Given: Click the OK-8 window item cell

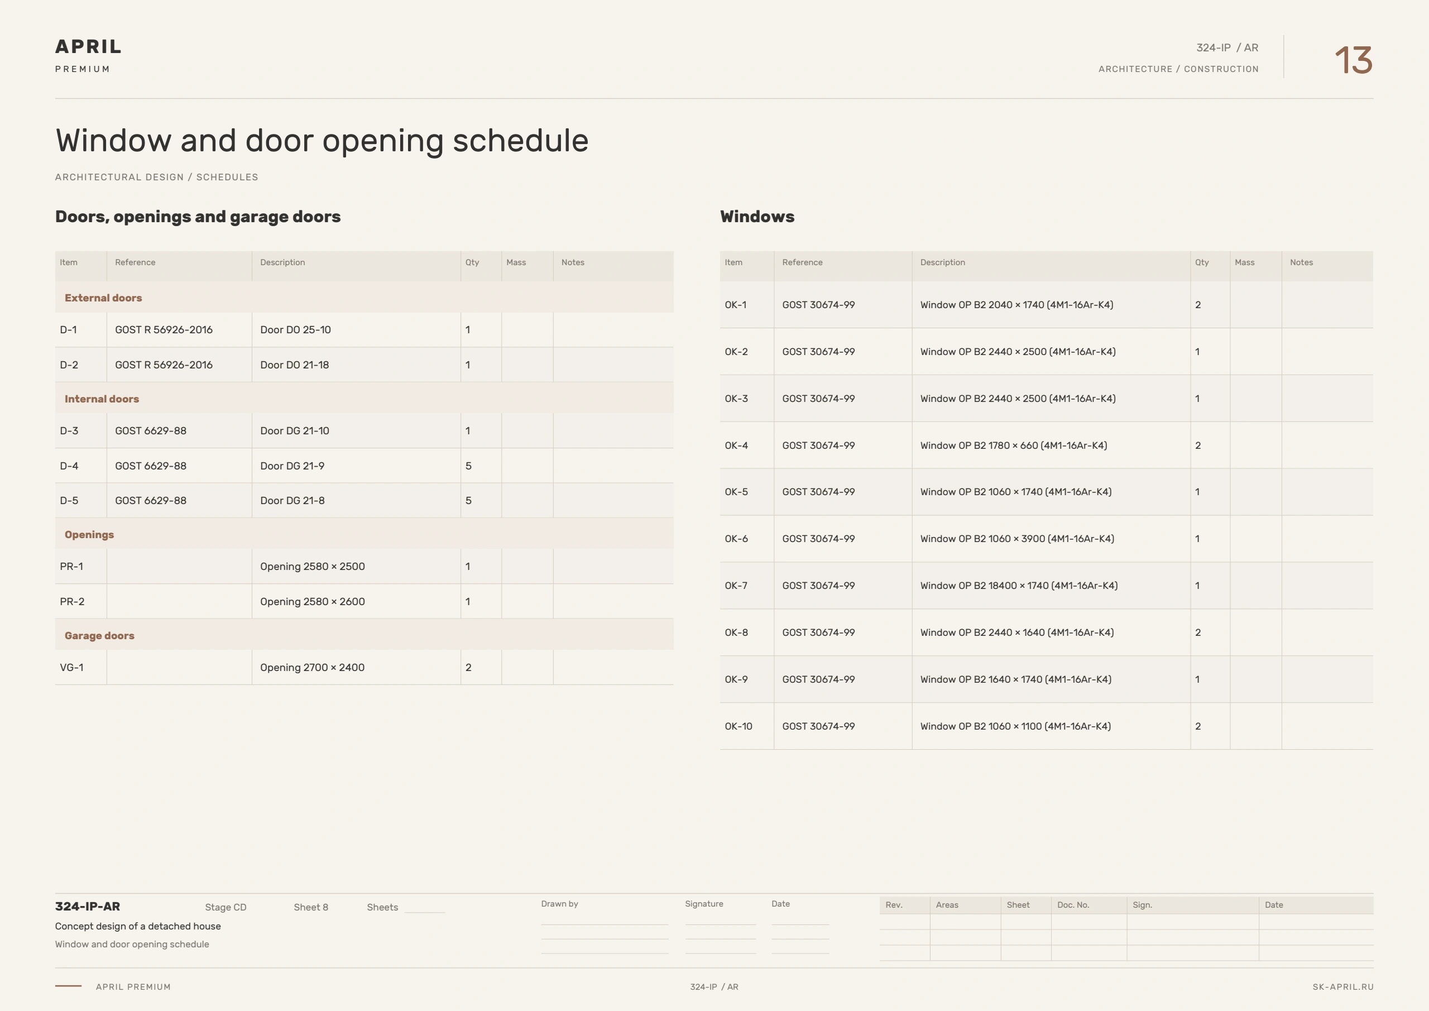Looking at the screenshot, I should click(x=747, y=633).
